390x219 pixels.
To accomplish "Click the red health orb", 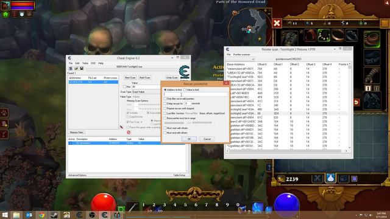I will 104,203.
